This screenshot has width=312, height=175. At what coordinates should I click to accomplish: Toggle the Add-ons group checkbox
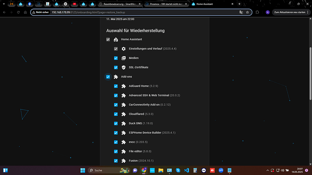(x=108, y=77)
